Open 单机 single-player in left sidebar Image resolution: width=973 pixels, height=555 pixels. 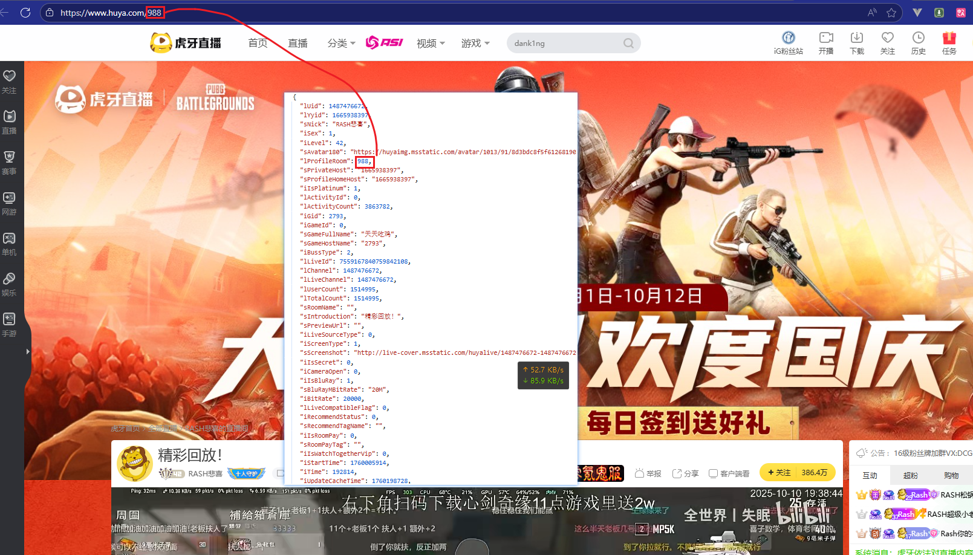9,244
